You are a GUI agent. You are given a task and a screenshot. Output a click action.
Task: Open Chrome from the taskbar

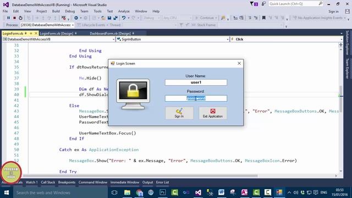[x=139, y=193]
